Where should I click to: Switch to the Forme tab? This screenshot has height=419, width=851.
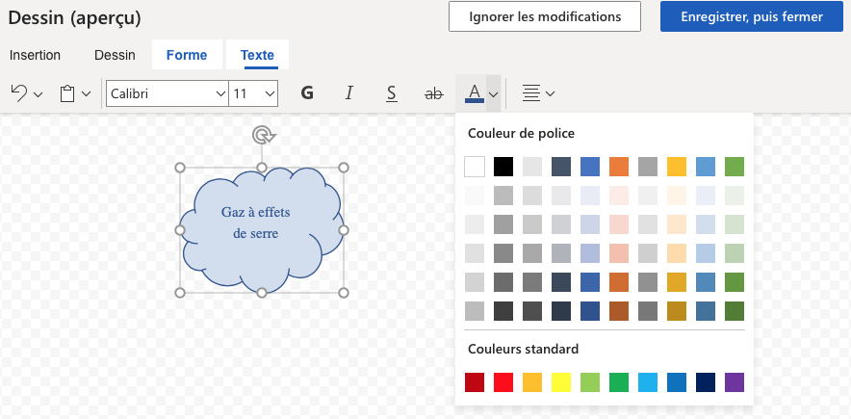pyautogui.click(x=187, y=55)
